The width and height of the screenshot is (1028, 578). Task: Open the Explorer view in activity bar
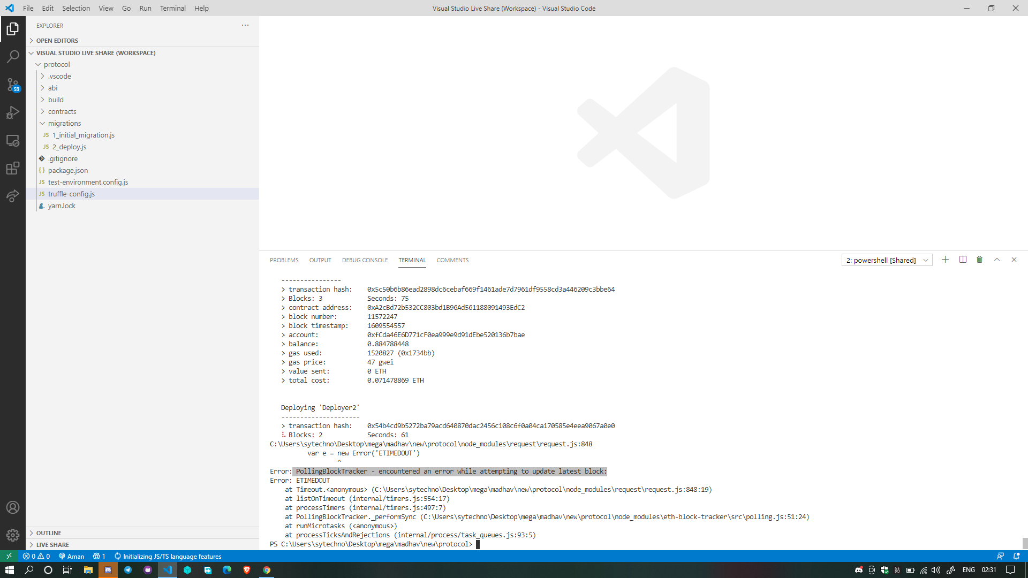click(13, 29)
